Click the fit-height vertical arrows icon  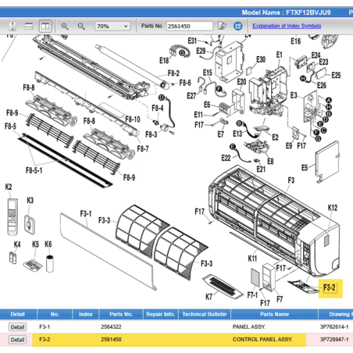(x=12, y=26)
